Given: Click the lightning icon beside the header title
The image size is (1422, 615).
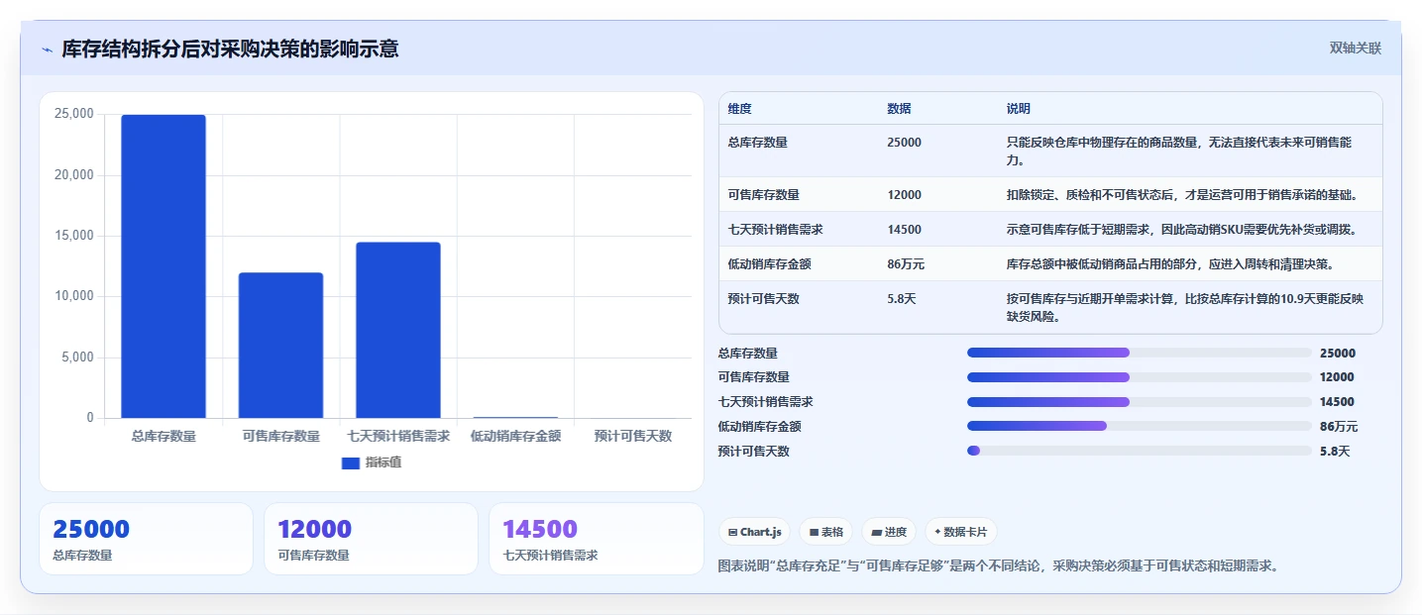Looking at the screenshot, I should click(x=47, y=50).
